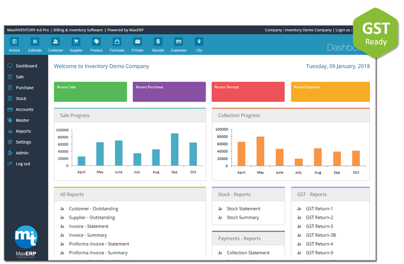Image resolution: width=404 pixels, height=264 pixels.
Task: Open GST Return-1 report
Action: [319, 208]
